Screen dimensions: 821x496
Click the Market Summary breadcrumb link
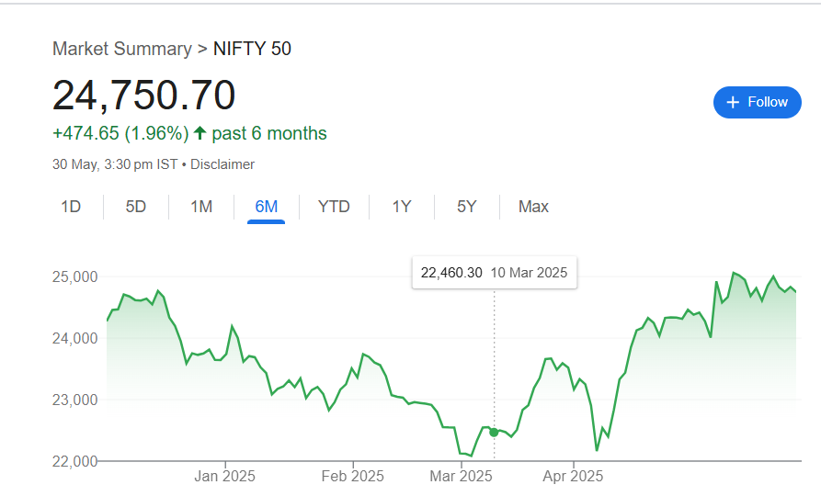(x=120, y=49)
